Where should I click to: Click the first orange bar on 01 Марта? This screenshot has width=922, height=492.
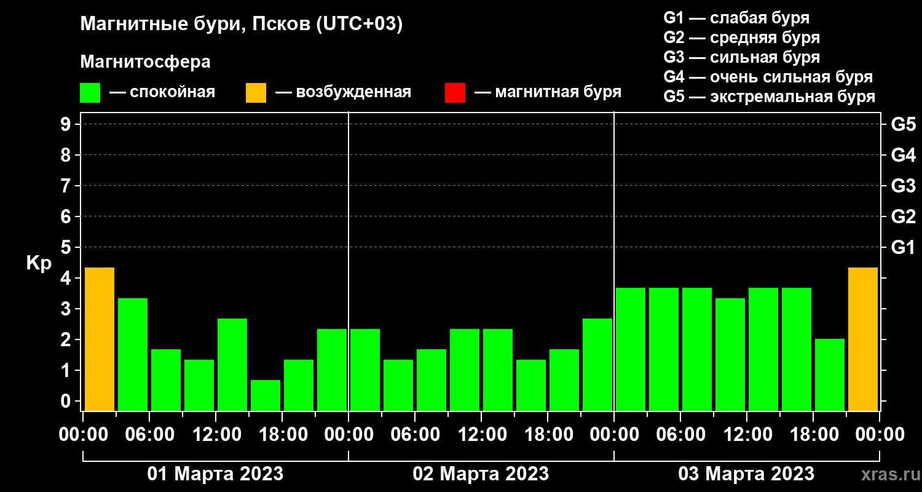(100, 339)
